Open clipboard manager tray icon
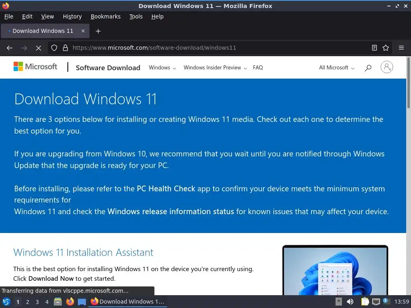This screenshot has width=411, height=308. click(x=365, y=302)
